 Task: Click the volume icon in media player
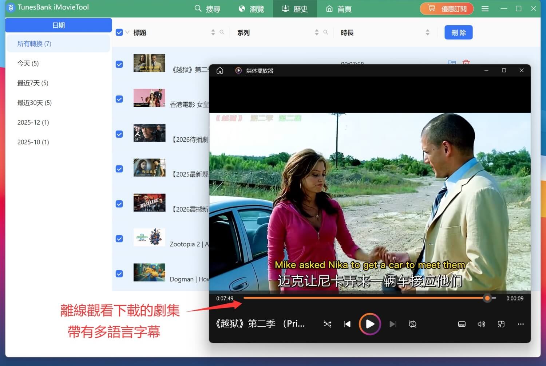pos(481,324)
